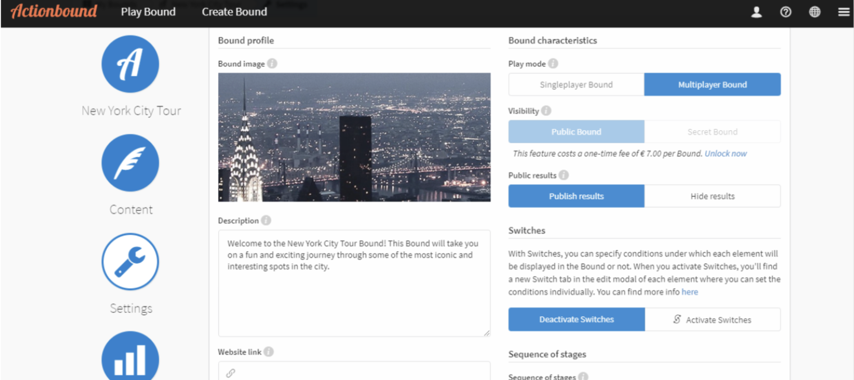This screenshot has height=380, width=854.
Task: Click the Sequence of stages heading
Action: click(x=547, y=354)
